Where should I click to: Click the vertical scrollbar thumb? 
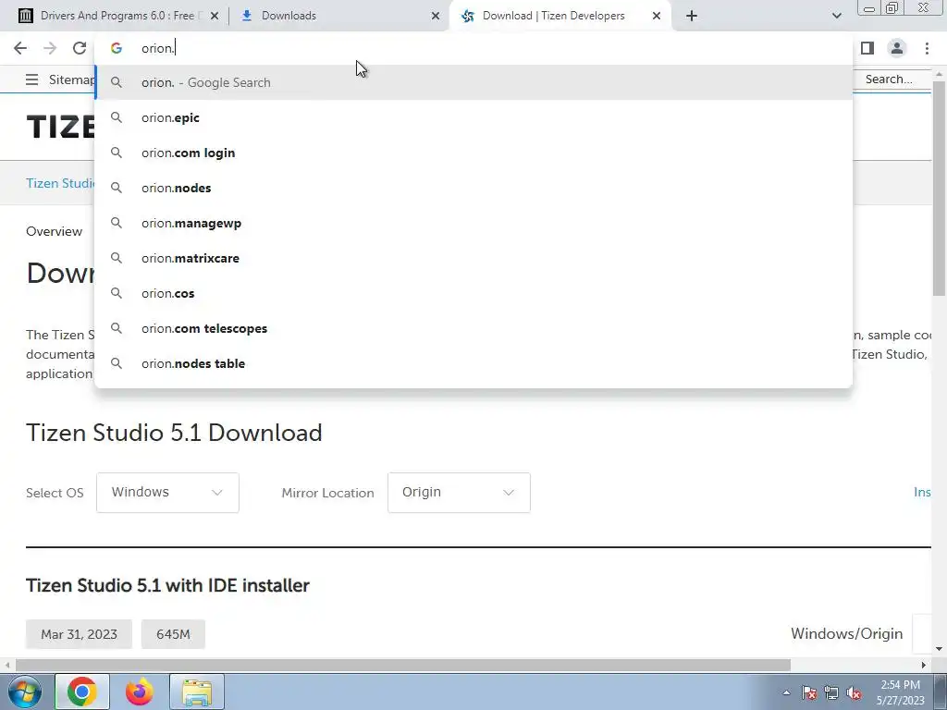(939, 187)
